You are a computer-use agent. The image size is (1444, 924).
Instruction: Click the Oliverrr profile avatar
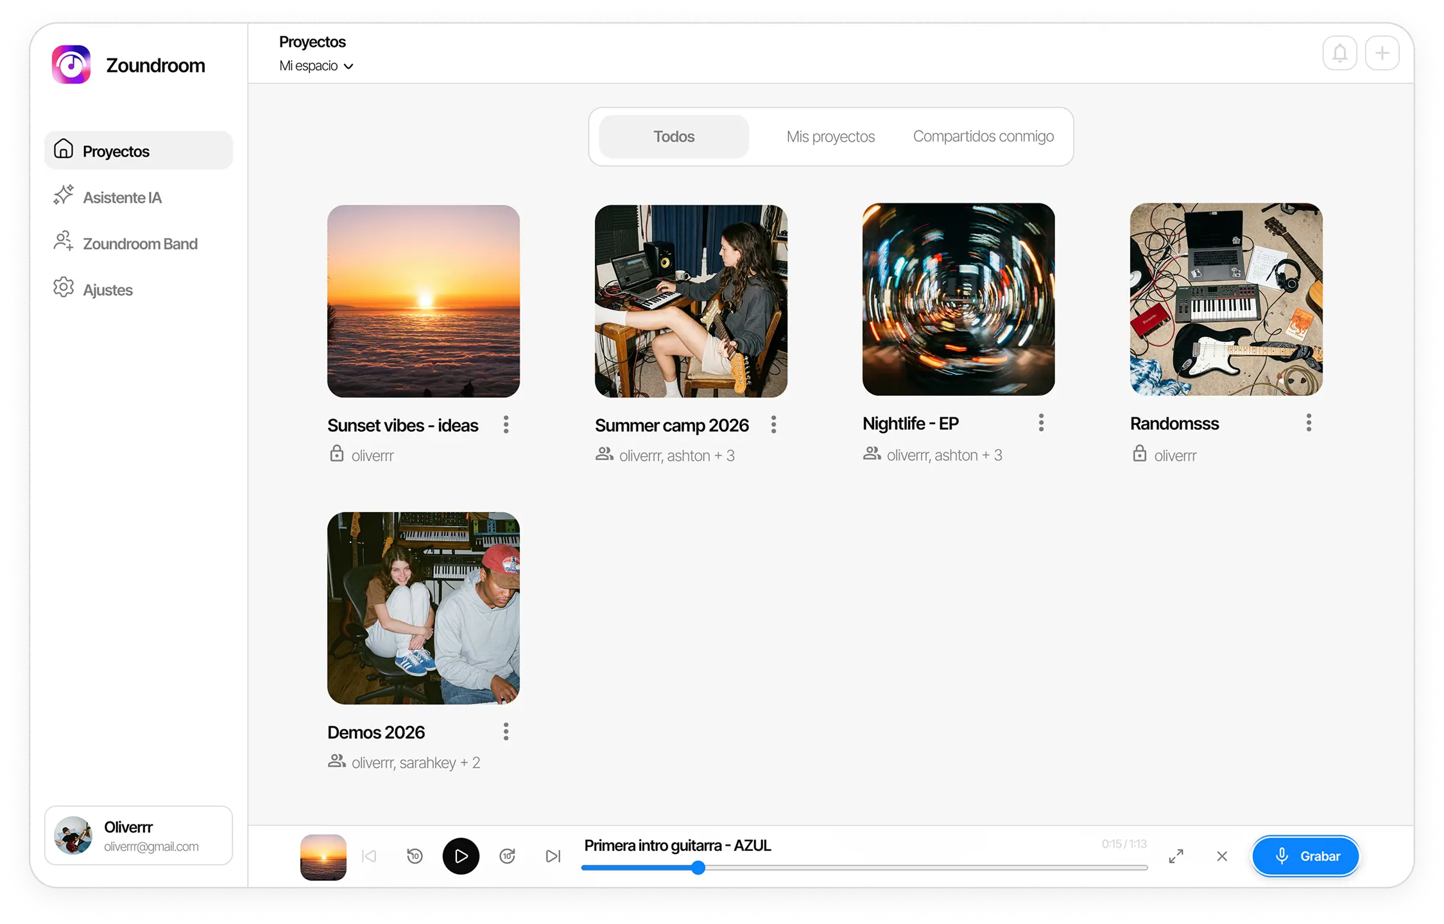click(73, 835)
